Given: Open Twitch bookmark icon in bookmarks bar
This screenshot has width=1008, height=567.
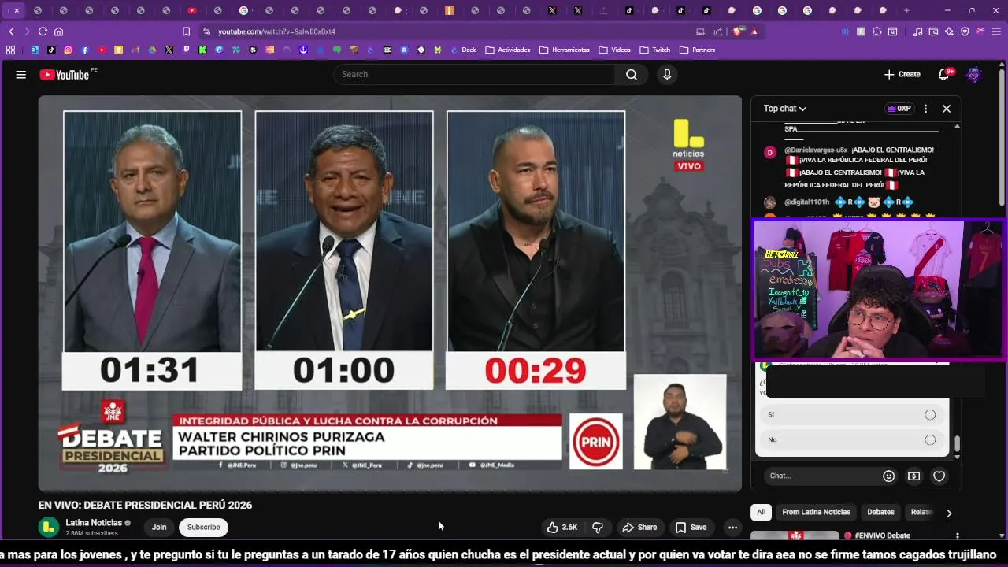Looking at the screenshot, I should point(186,50).
